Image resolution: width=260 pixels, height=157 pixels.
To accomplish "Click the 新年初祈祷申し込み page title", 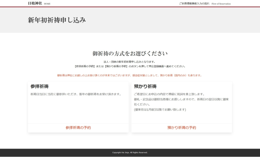I will 57,20.
